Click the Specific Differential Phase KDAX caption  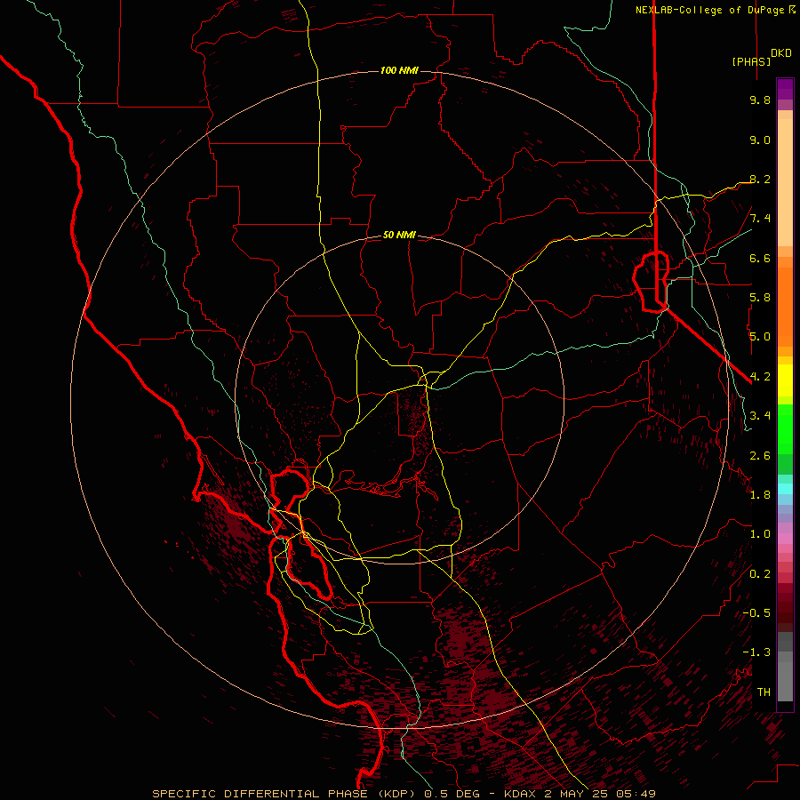click(x=404, y=794)
